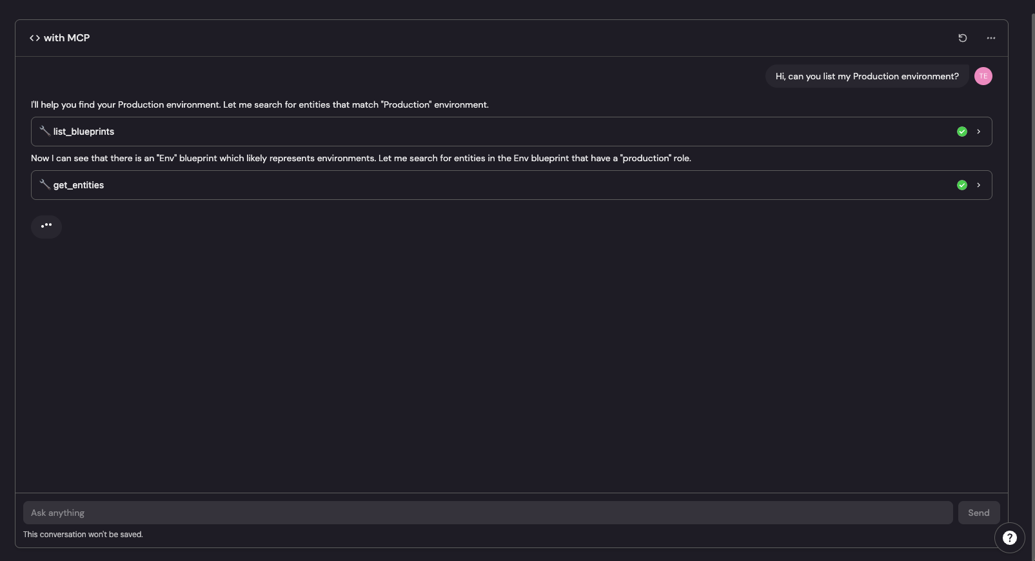Screen dimensions: 1035x561
Task: Click the user's Production environment message bubble
Action: pos(867,76)
